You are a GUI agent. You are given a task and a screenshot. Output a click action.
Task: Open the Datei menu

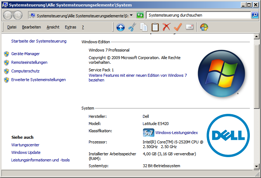(x=12, y=27)
